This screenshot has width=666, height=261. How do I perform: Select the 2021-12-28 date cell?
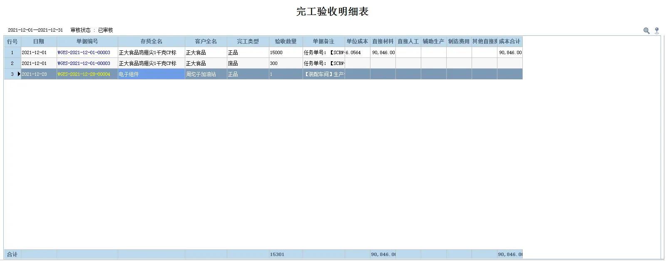coord(39,74)
